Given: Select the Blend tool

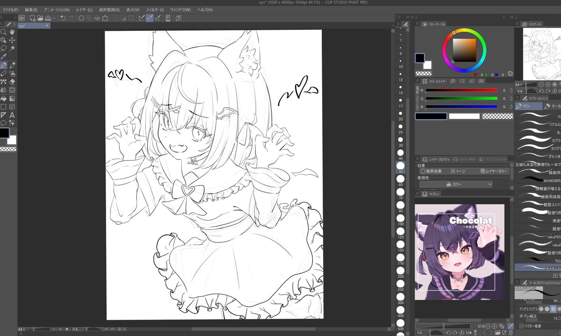Looking at the screenshot, I should point(3,89).
